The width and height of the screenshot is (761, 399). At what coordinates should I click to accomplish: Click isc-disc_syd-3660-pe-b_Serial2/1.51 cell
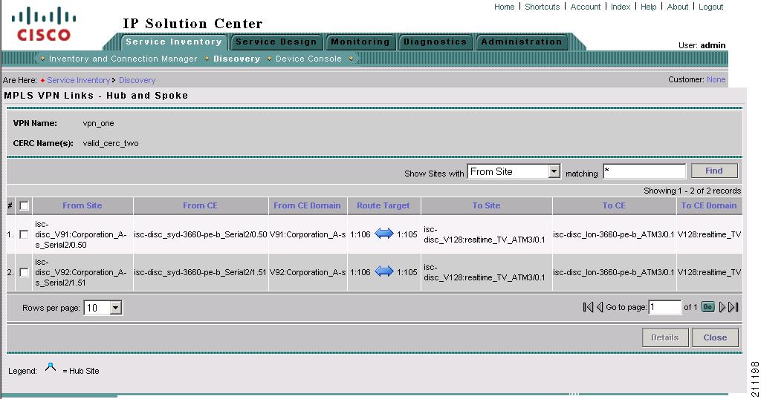(201, 272)
